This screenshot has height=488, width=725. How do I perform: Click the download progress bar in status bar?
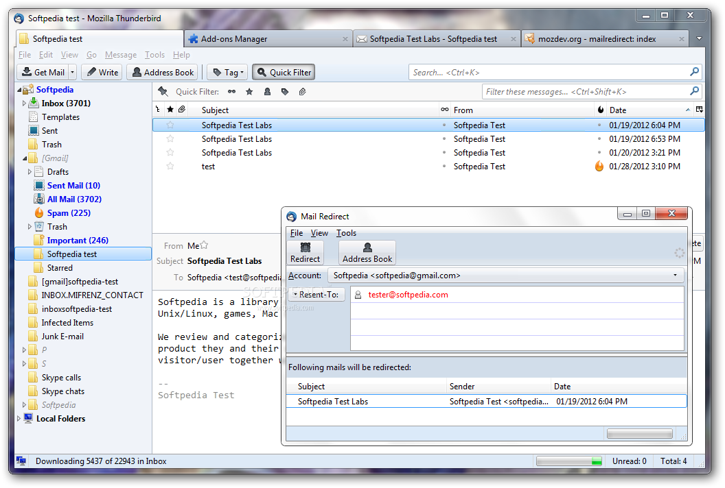click(568, 461)
